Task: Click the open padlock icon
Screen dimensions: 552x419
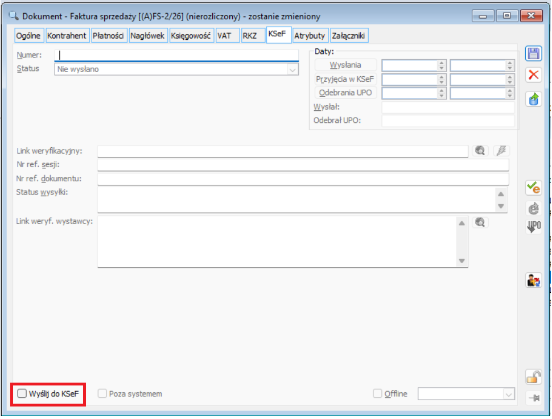Action: [x=533, y=376]
